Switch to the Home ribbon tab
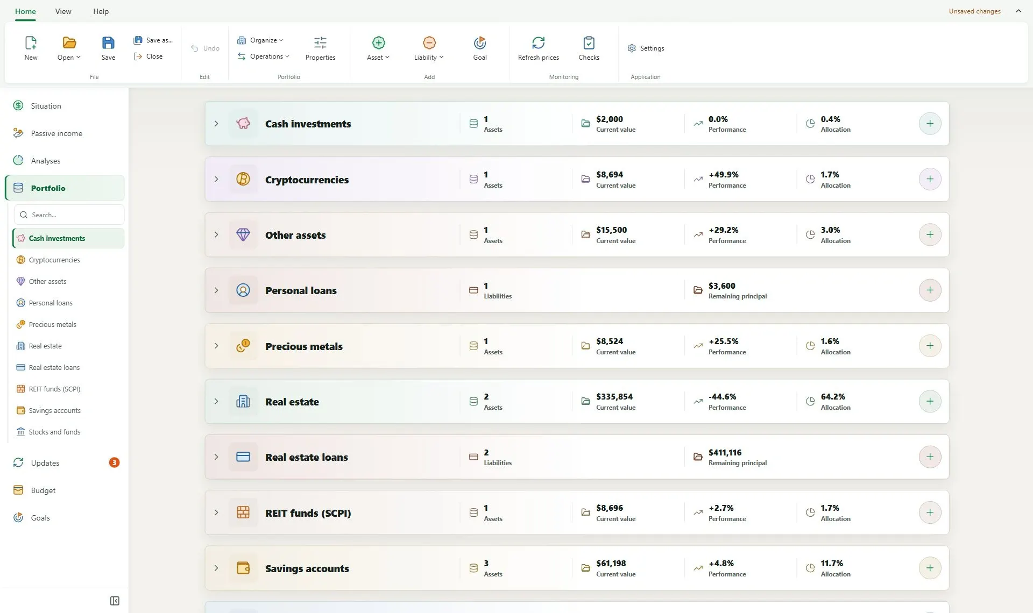This screenshot has width=1033, height=613. point(25,11)
